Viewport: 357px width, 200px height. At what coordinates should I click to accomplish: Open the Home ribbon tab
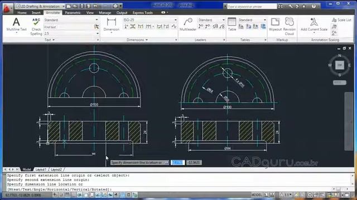tap(22, 13)
